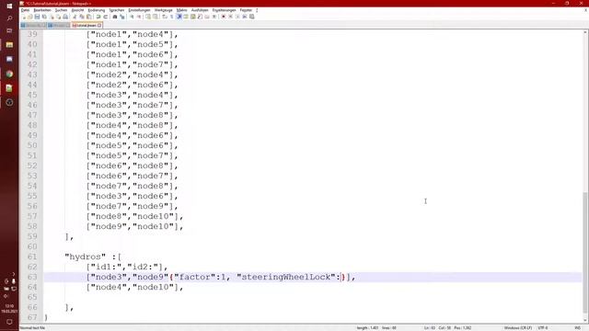The height and width of the screenshot is (331, 589).
Task: Open the Sprachen menu
Action: [x=117, y=10]
